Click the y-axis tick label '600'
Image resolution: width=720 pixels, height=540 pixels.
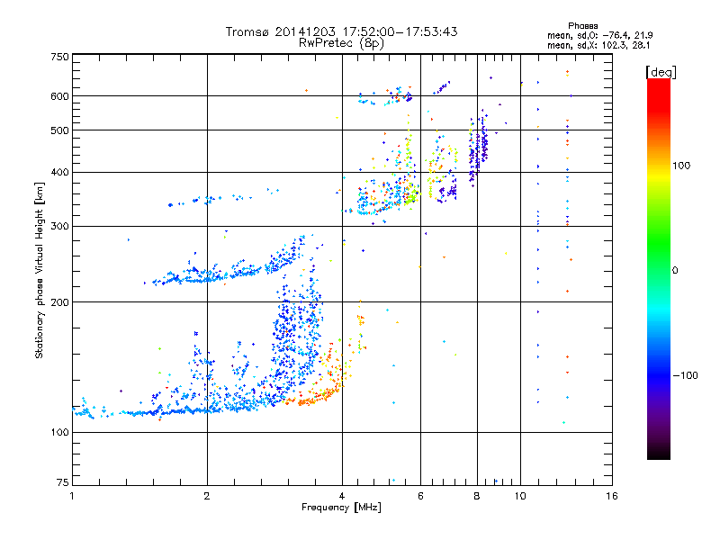point(59,96)
